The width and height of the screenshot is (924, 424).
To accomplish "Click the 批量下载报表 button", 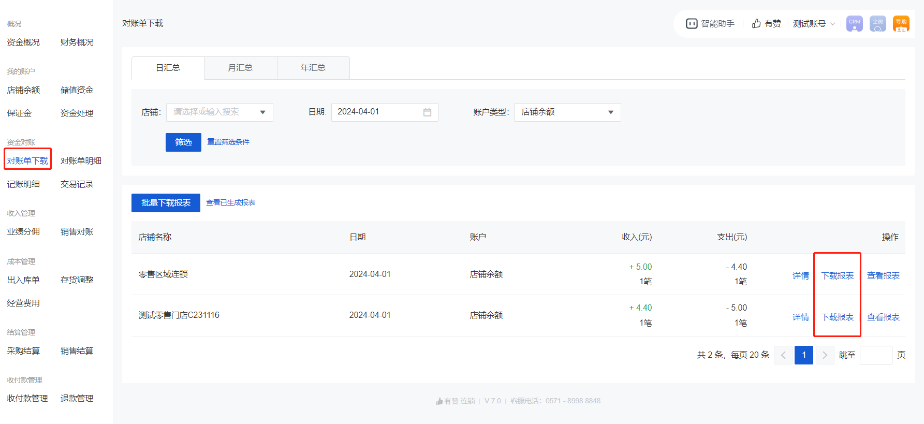I will click(166, 203).
